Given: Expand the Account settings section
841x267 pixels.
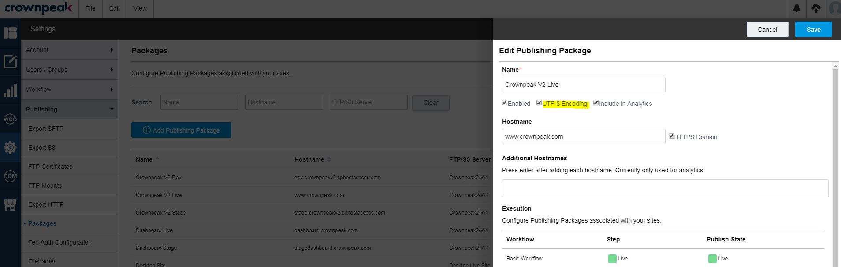Looking at the screenshot, I should point(70,50).
